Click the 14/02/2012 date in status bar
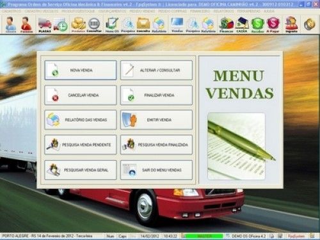The height and width of the screenshot is (240, 320). (x=149, y=236)
